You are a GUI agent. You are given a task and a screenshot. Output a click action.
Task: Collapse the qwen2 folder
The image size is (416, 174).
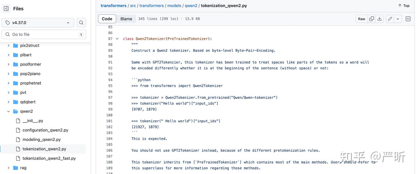point(8,111)
